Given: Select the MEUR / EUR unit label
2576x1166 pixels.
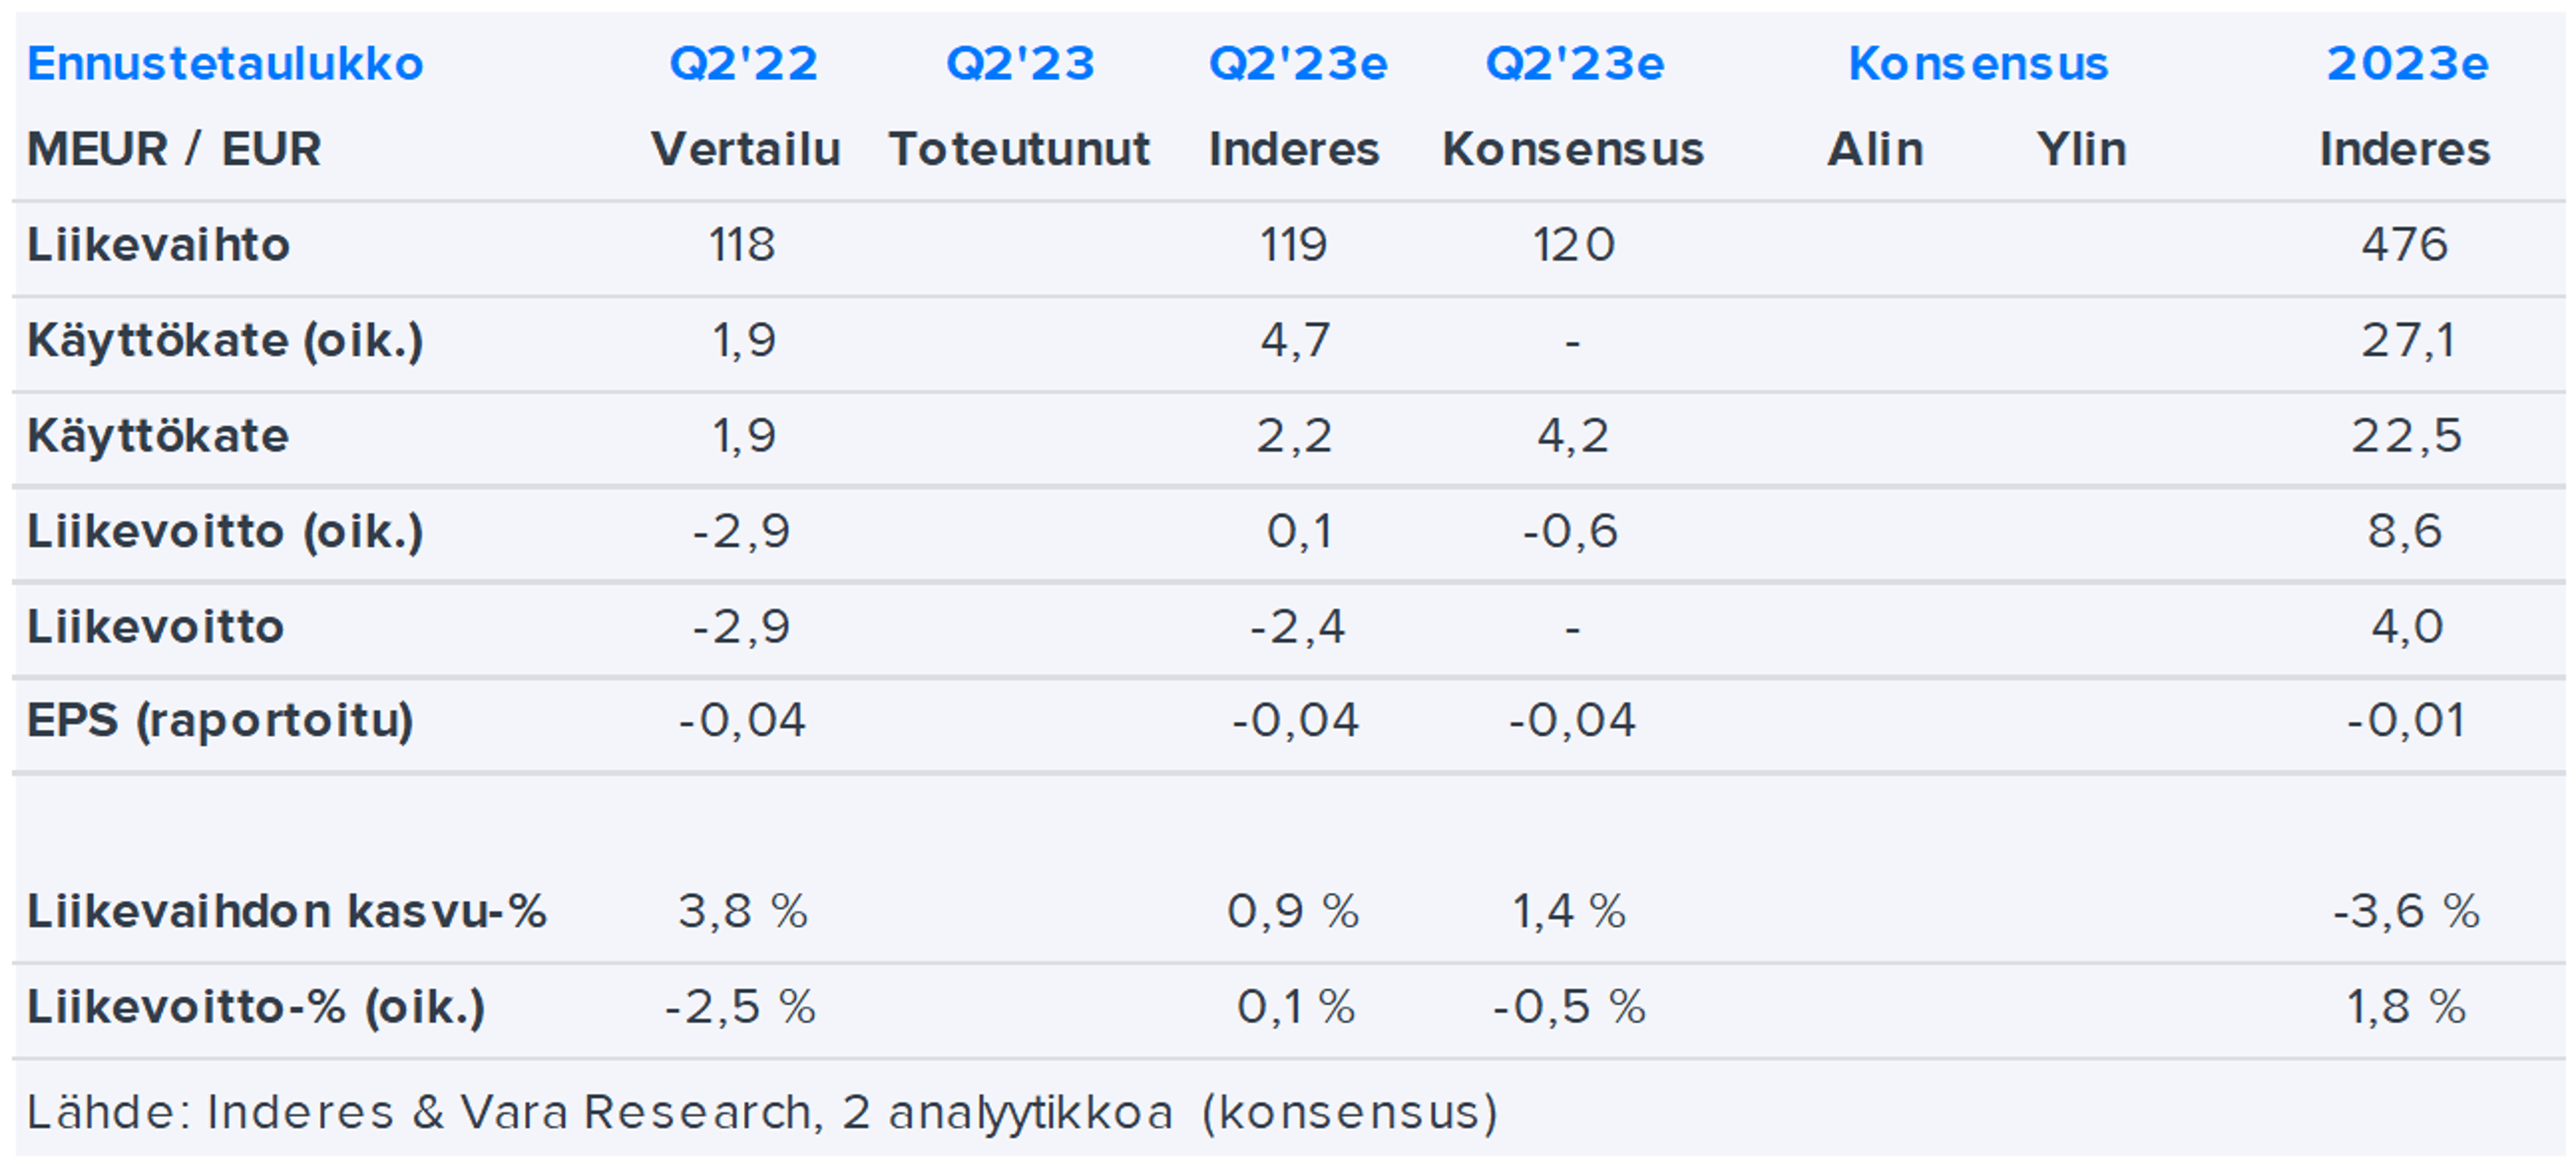Looking at the screenshot, I should click(x=174, y=149).
